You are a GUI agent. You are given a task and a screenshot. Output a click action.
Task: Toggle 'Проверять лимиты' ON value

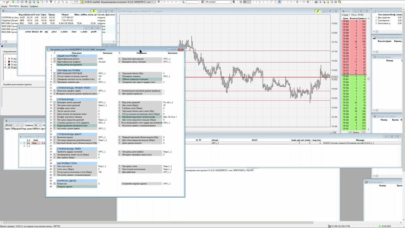[x=166, y=76]
